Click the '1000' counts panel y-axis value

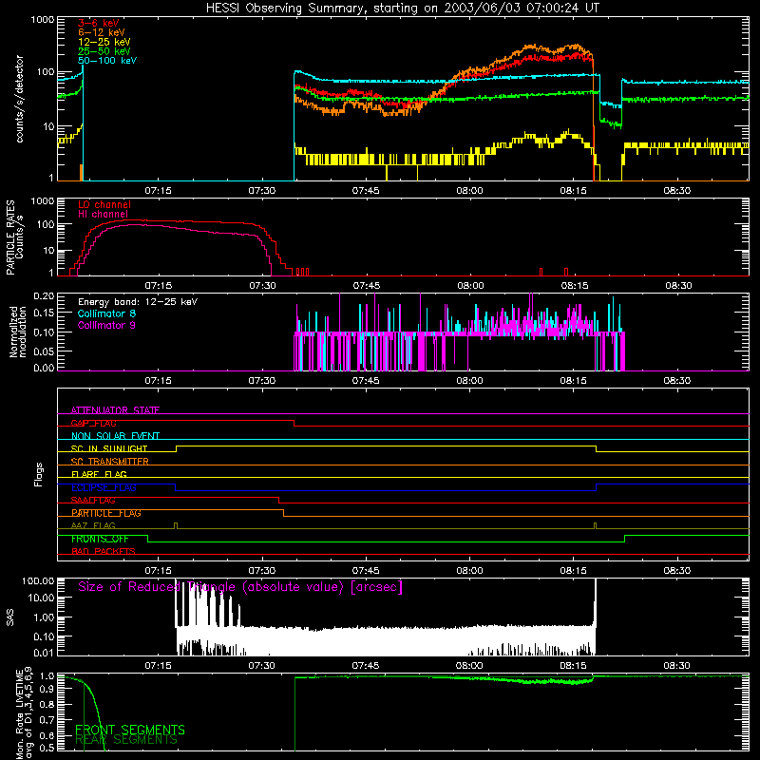tap(43, 20)
